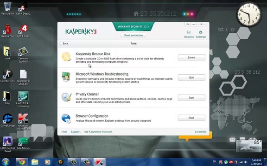267x166 pixels.
Task: Select the Safe Money desktop shortcut
Action: [x=23, y=143]
